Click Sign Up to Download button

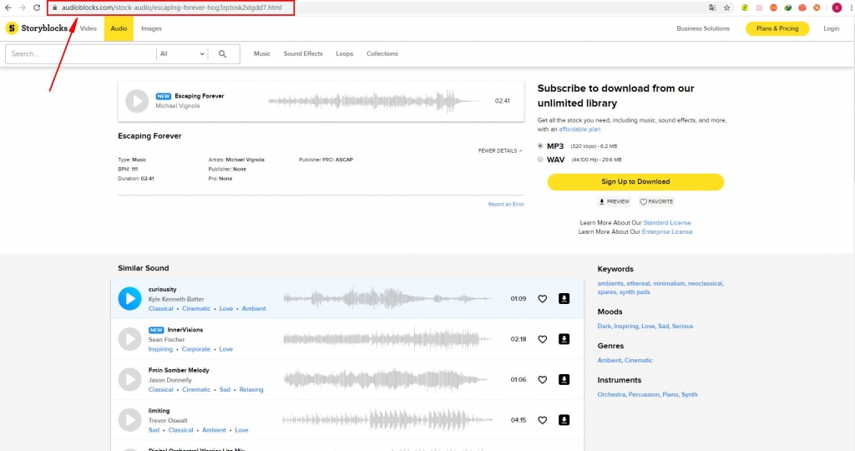[x=635, y=181]
